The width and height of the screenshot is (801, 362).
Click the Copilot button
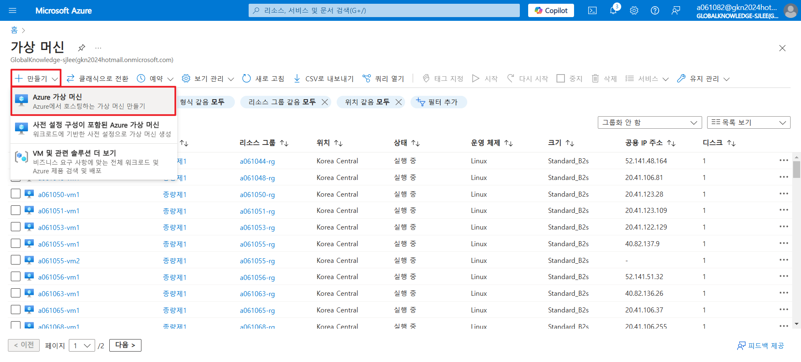coord(551,10)
